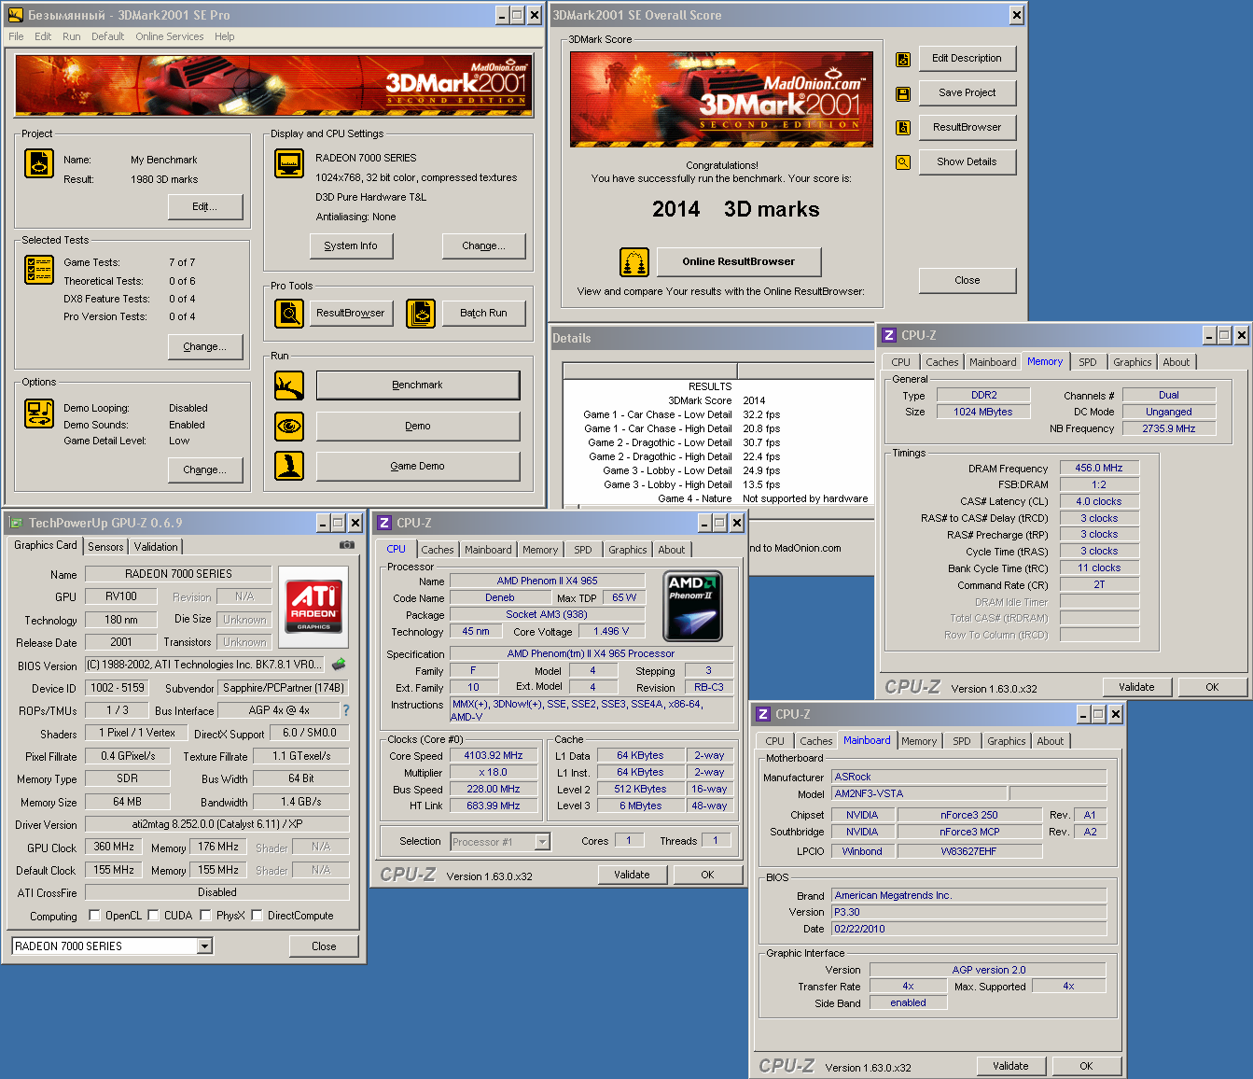Click Change... button under Options
Viewport: 1253px width, 1079px height.
[x=205, y=469]
